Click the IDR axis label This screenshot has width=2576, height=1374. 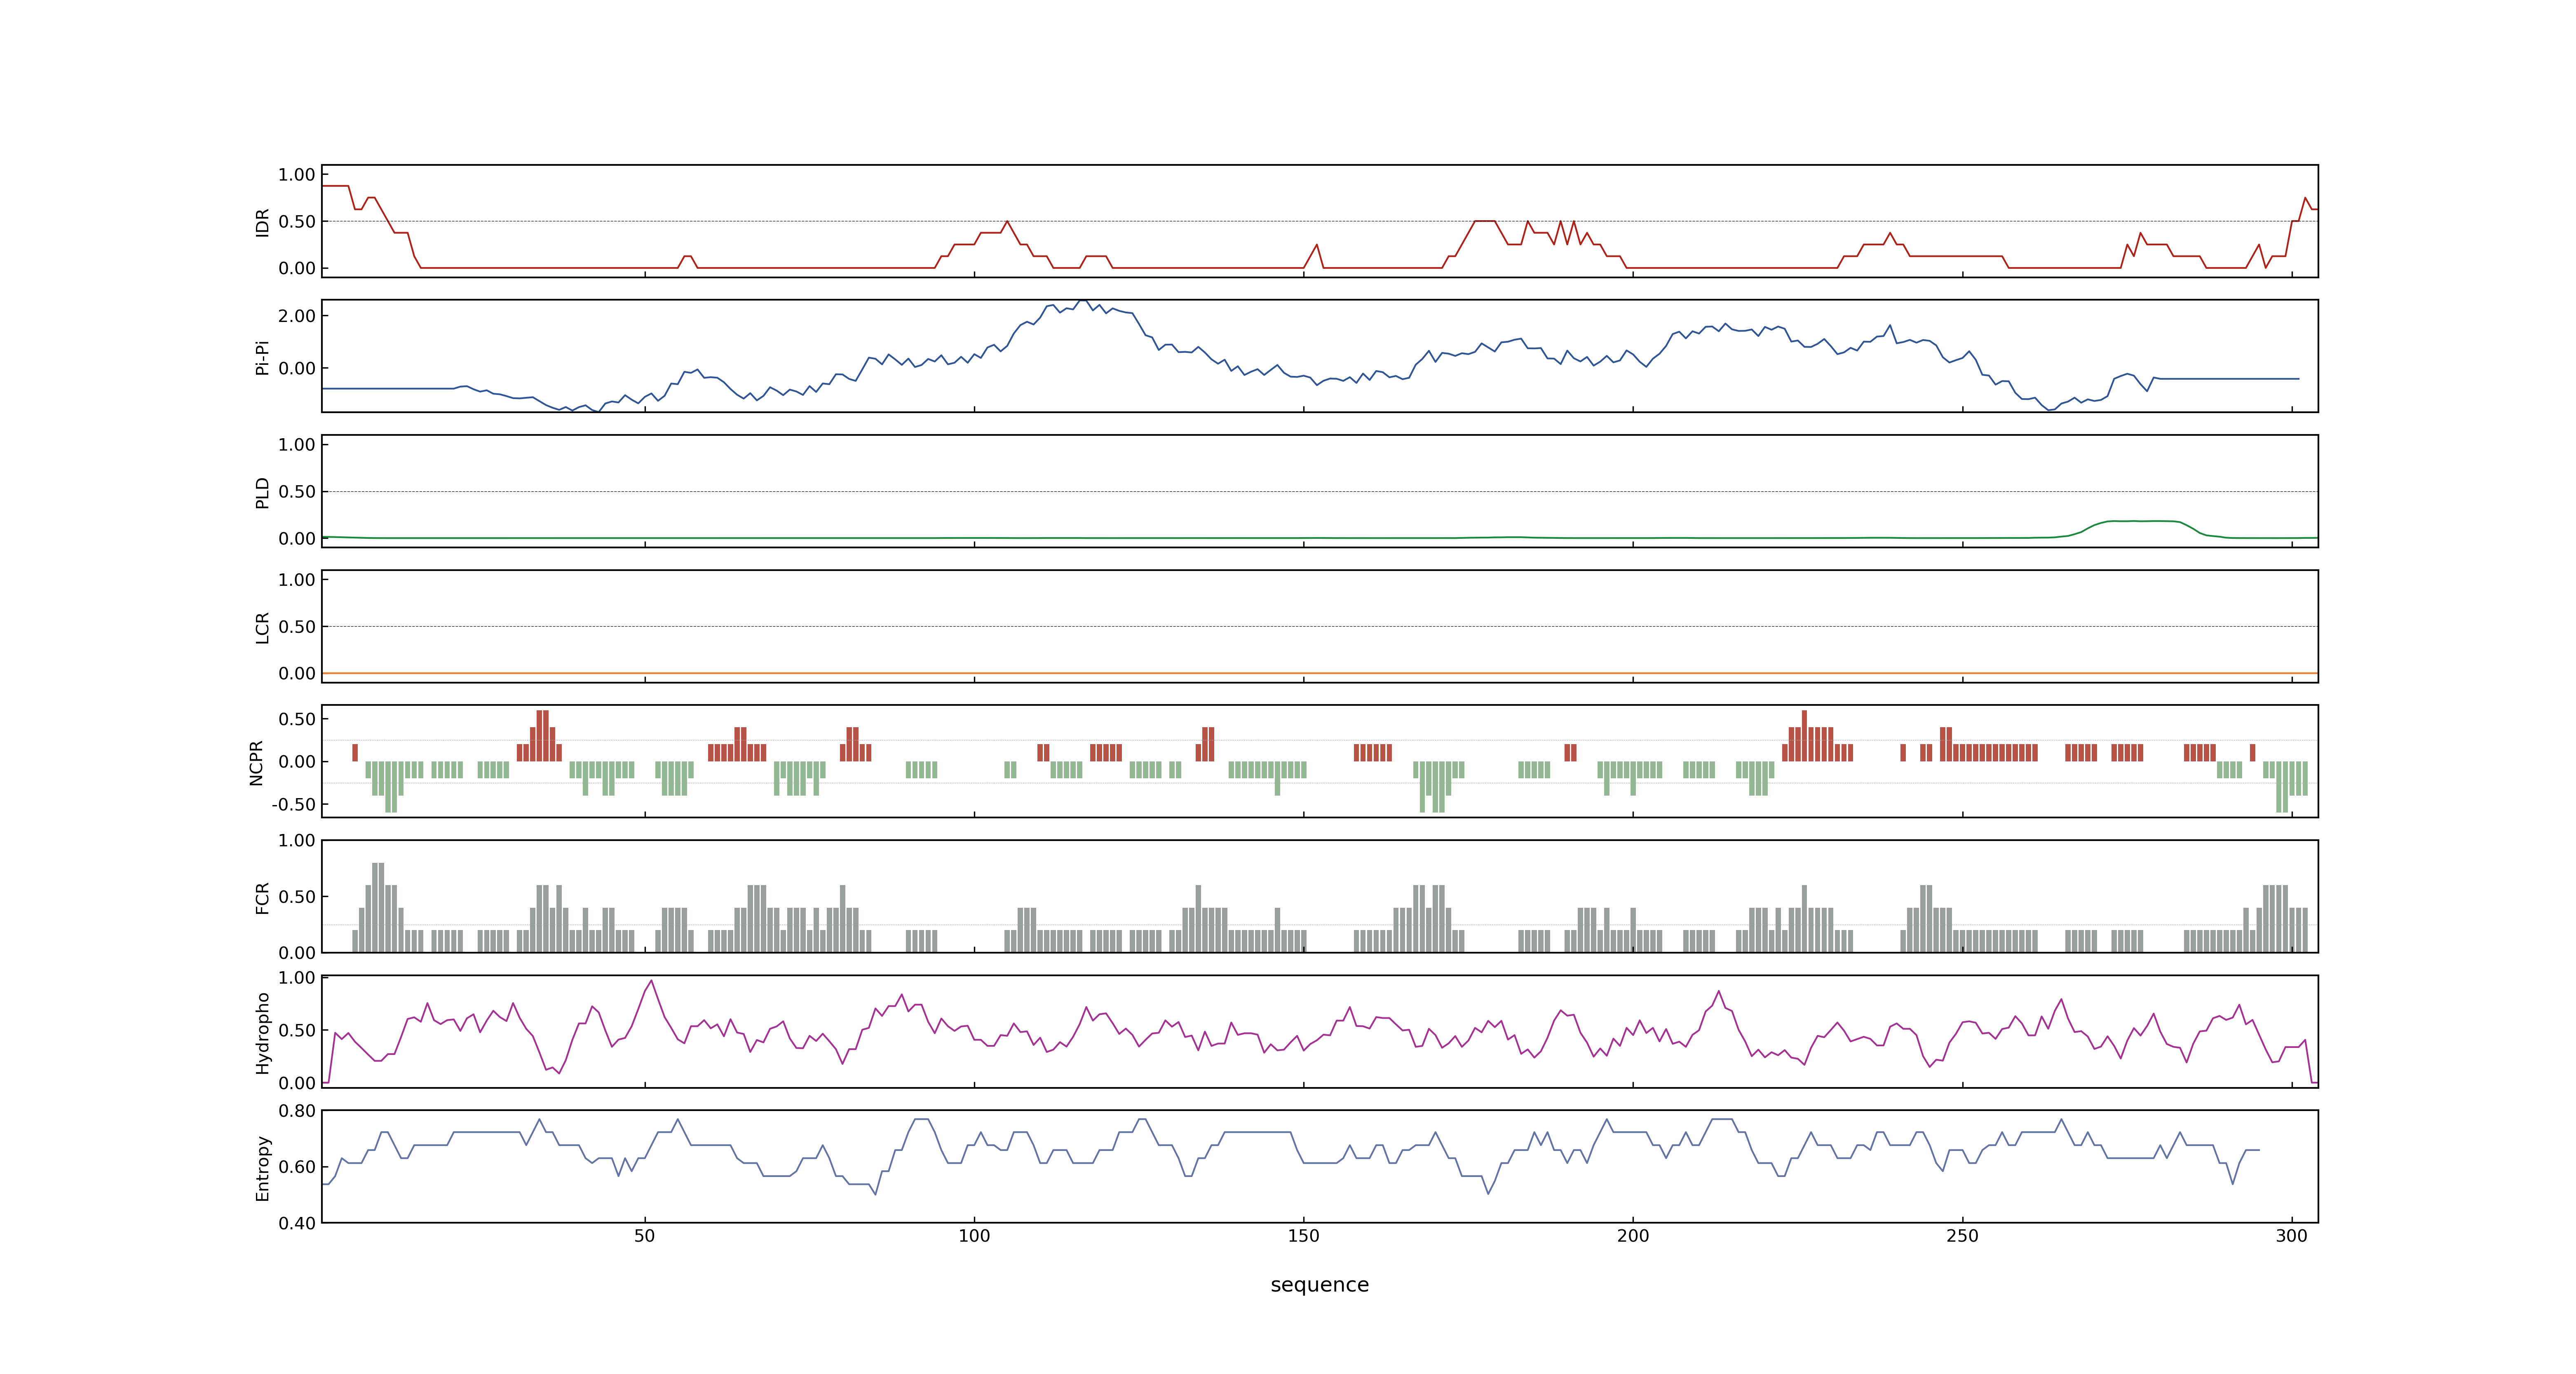tap(262, 222)
